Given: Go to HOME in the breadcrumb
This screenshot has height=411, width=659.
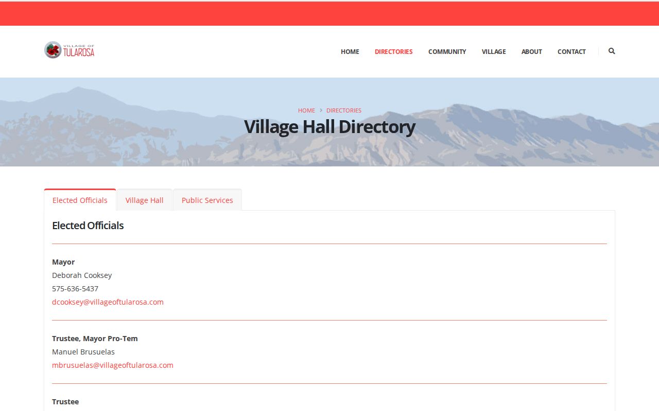Looking at the screenshot, I should (x=306, y=110).
